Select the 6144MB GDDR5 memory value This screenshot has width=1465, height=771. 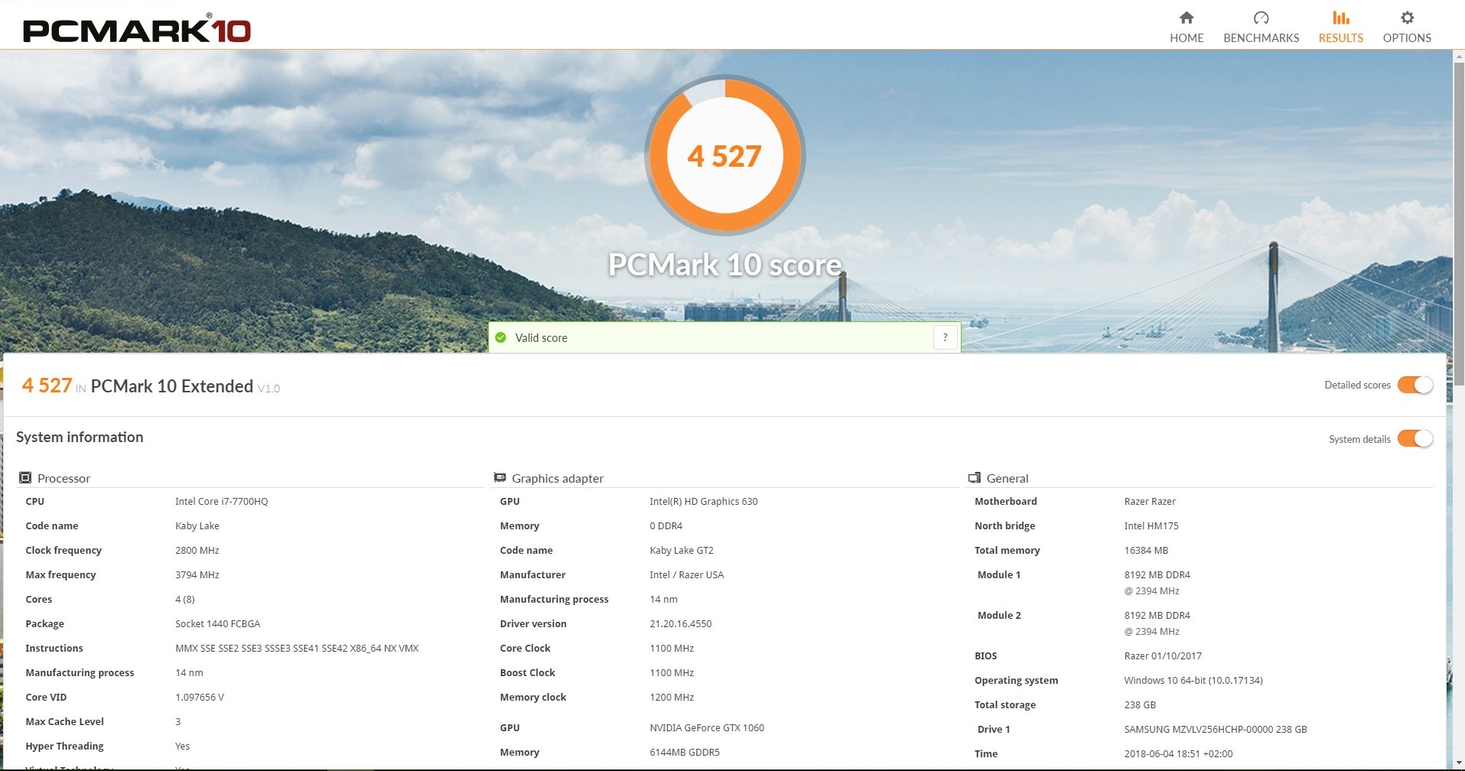[684, 752]
